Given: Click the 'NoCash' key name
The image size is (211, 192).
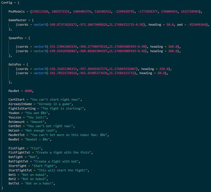Looking at the screenshot, I should pos(14,131).
